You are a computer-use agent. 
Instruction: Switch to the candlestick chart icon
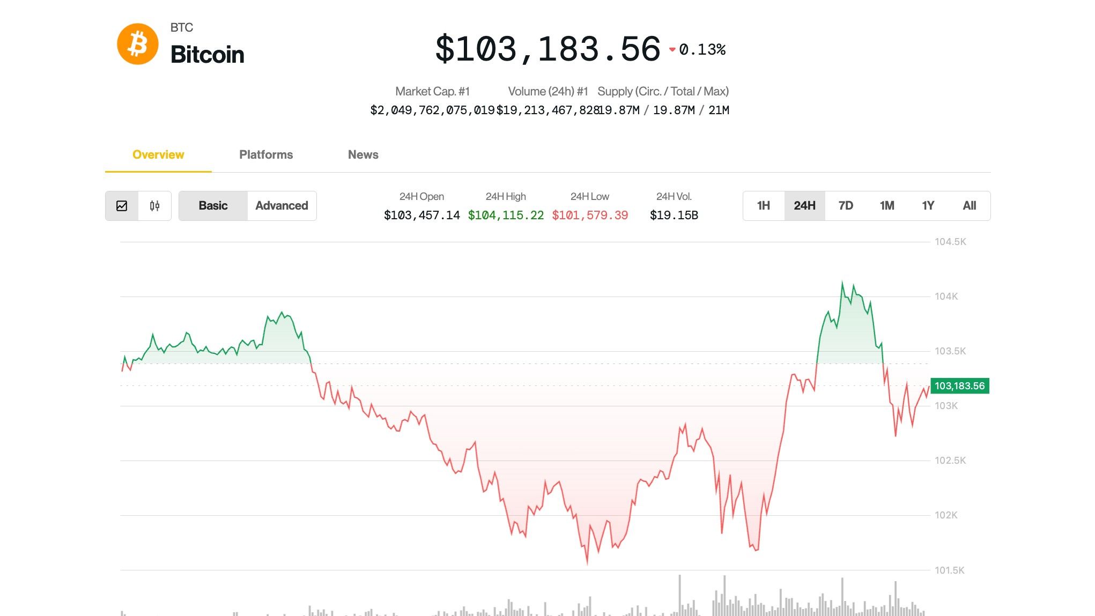[154, 205]
